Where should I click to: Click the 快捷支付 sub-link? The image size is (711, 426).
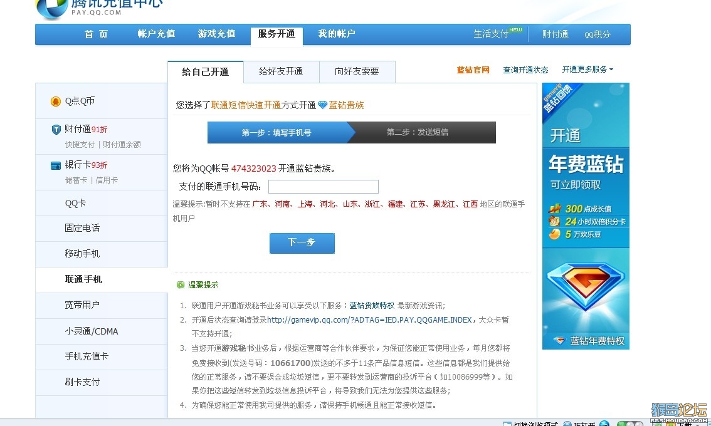(80, 145)
